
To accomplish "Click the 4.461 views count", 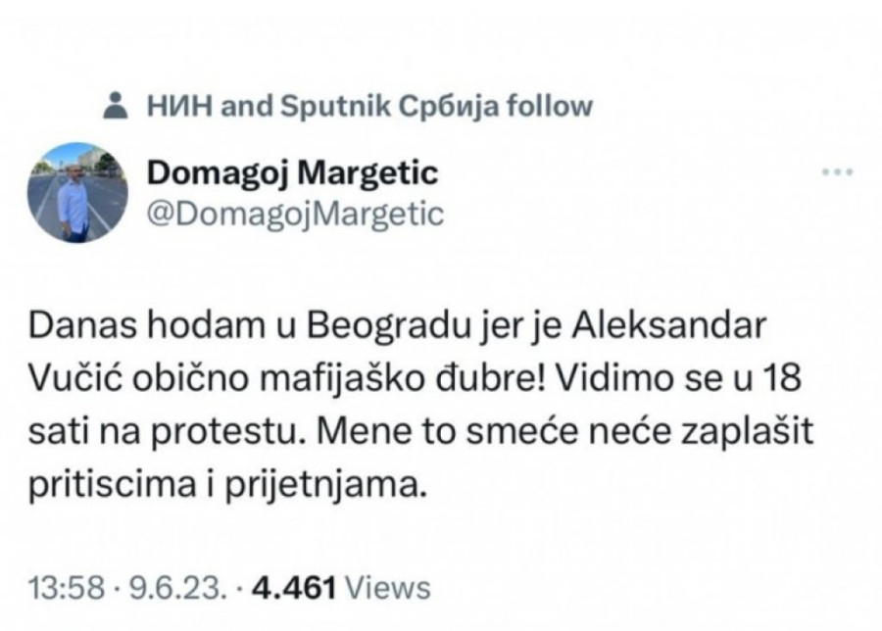I will [293, 588].
